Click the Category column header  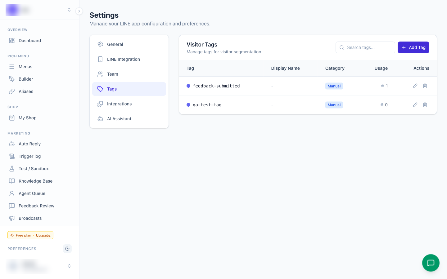335,68
